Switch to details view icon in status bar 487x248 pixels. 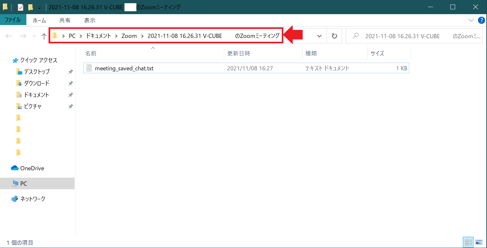(468, 242)
